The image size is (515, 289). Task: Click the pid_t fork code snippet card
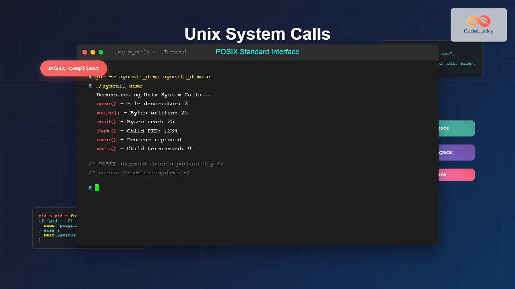coord(55,228)
